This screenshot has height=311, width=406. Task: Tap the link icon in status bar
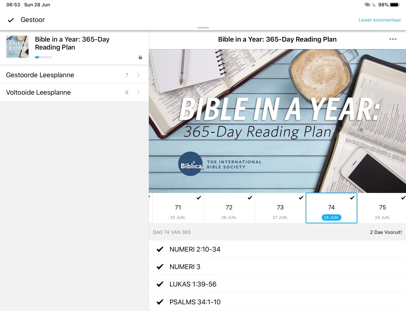[367, 5]
